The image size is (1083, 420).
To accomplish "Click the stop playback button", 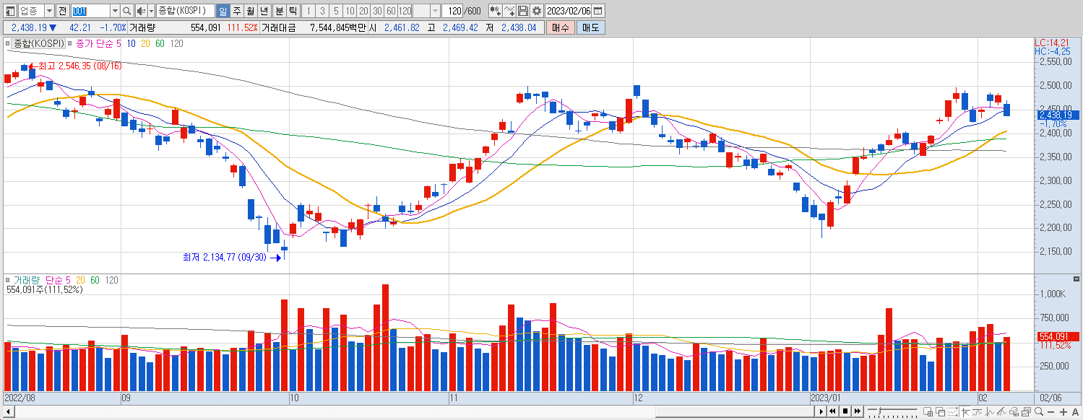I will coord(845,411).
